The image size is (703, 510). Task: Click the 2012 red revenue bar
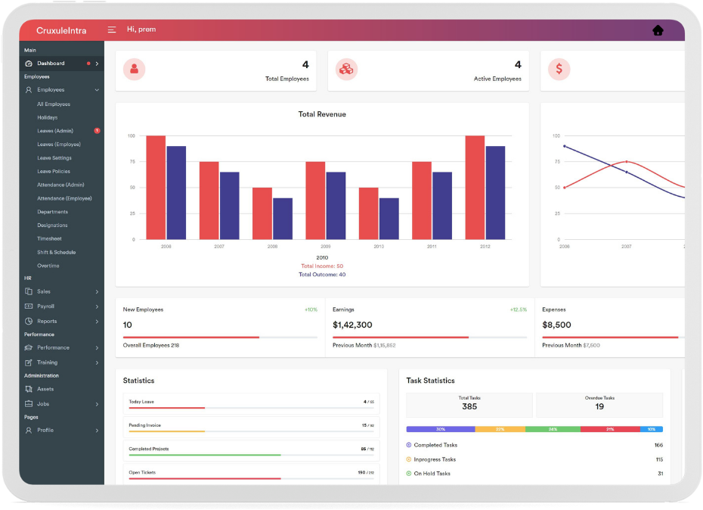[x=475, y=187]
